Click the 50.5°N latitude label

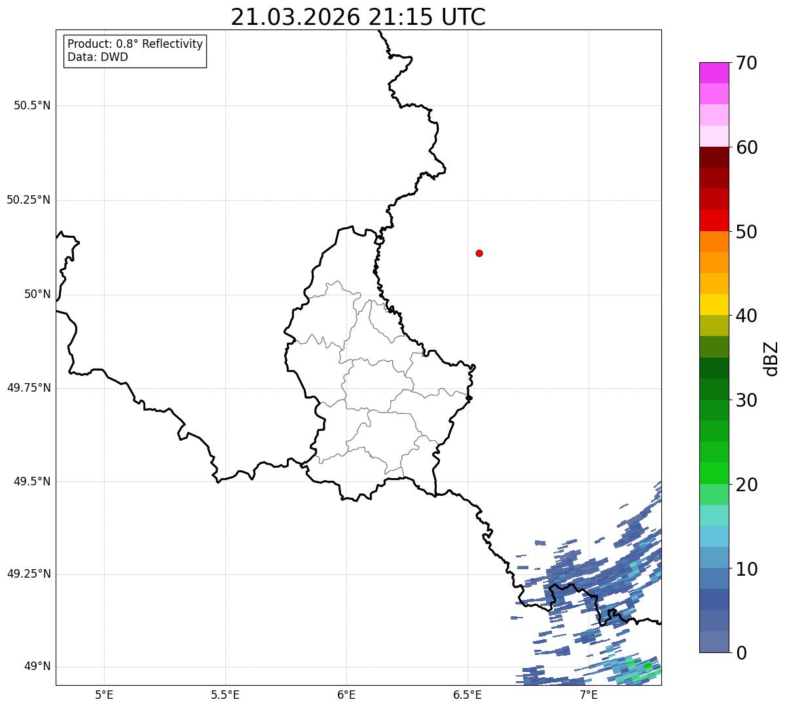32,105
